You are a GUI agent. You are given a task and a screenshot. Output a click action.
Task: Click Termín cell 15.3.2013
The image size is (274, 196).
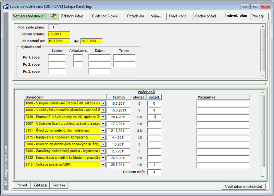tap(119, 110)
